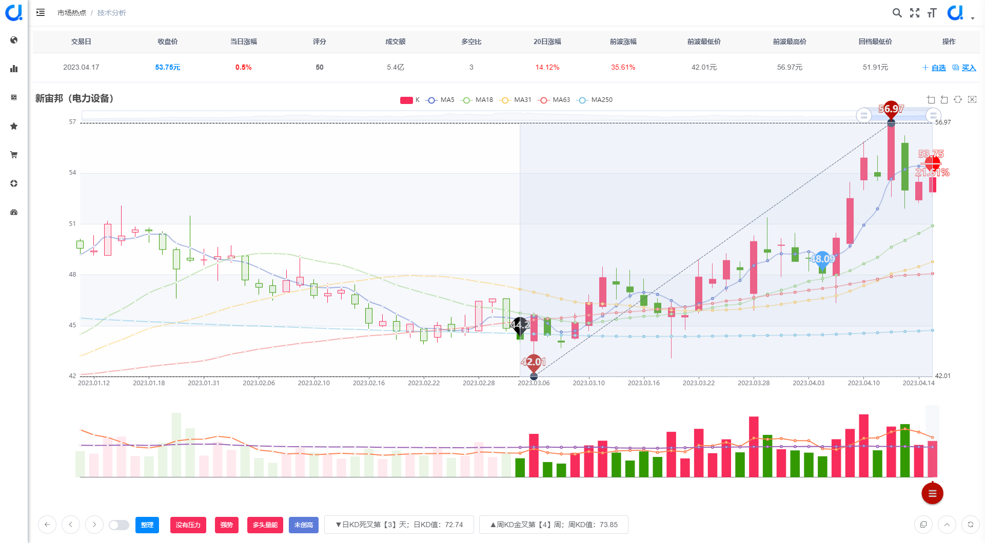Open the font size adjustment icon
Screen dimensions: 985x543
pos(932,13)
